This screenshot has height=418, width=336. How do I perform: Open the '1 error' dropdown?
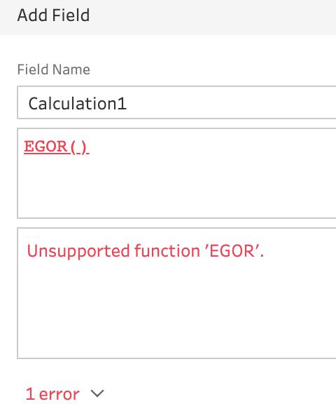coord(64,393)
